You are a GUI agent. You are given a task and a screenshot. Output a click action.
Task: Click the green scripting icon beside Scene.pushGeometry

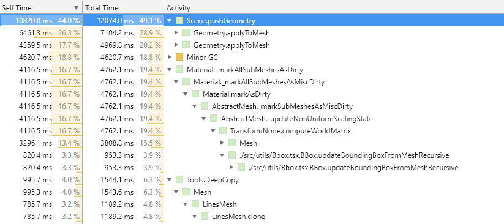pos(179,21)
